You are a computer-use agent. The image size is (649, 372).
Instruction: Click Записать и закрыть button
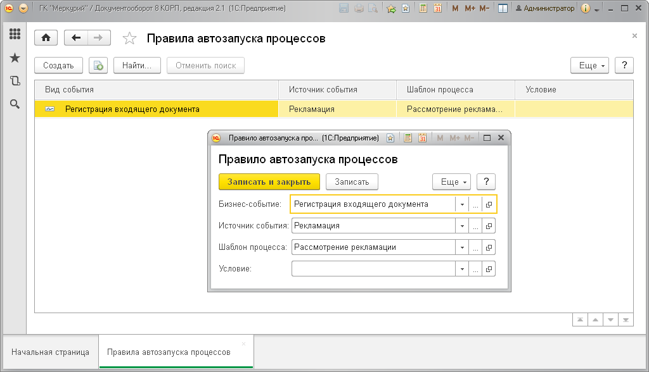point(269,182)
